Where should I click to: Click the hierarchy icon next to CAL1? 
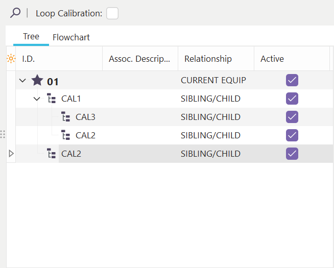pos(52,99)
